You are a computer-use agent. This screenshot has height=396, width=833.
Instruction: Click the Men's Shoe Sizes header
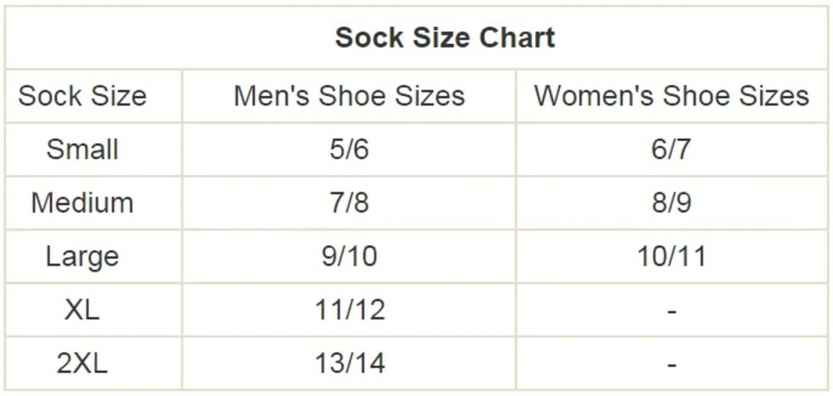(x=349, y=96)
